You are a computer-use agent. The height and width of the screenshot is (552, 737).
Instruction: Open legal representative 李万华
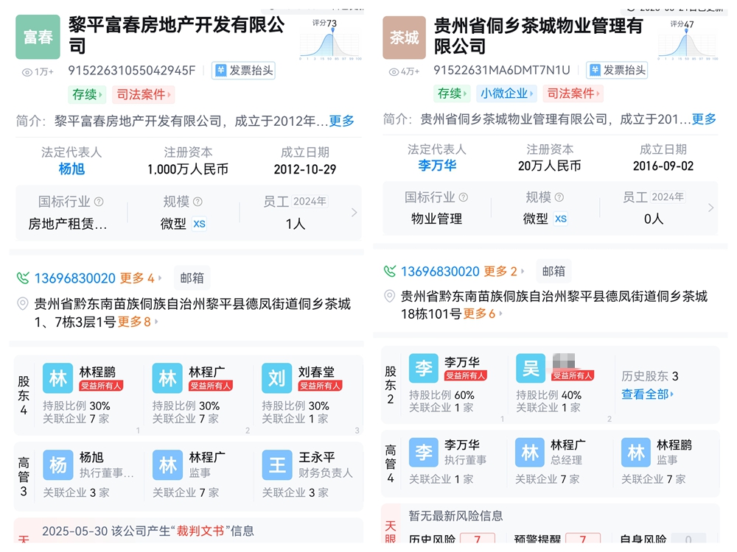coord(437,166)
